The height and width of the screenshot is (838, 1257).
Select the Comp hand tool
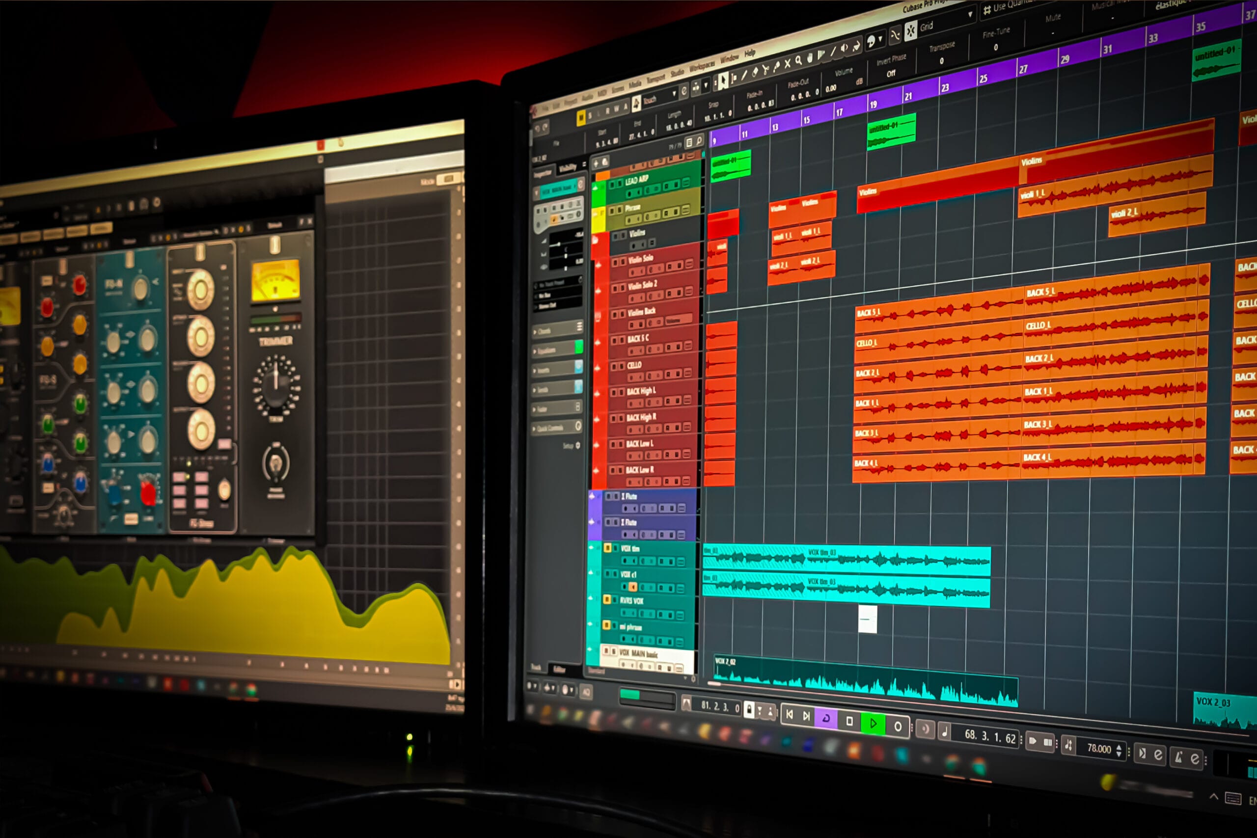coord(809,57)
